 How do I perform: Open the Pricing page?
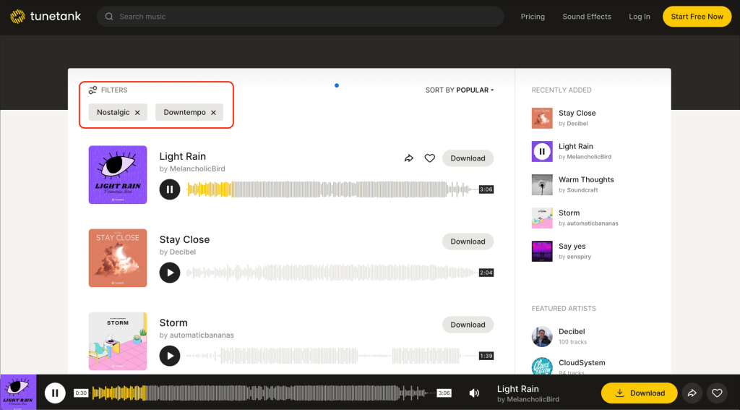533,17
